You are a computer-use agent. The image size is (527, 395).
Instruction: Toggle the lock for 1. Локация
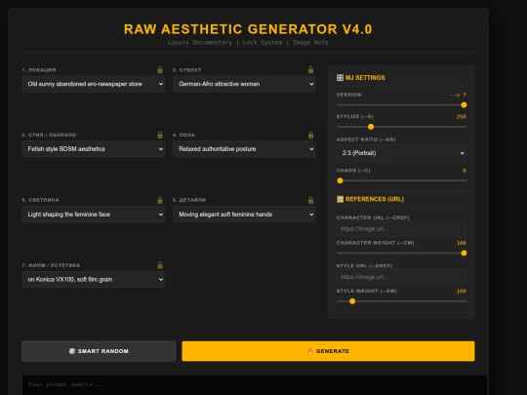pyautogui.click(x=160, y=69)
